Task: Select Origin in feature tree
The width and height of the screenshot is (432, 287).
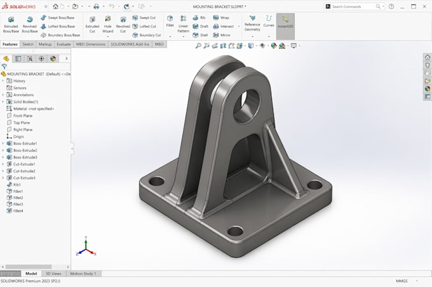Action: (x=15, y=136)
